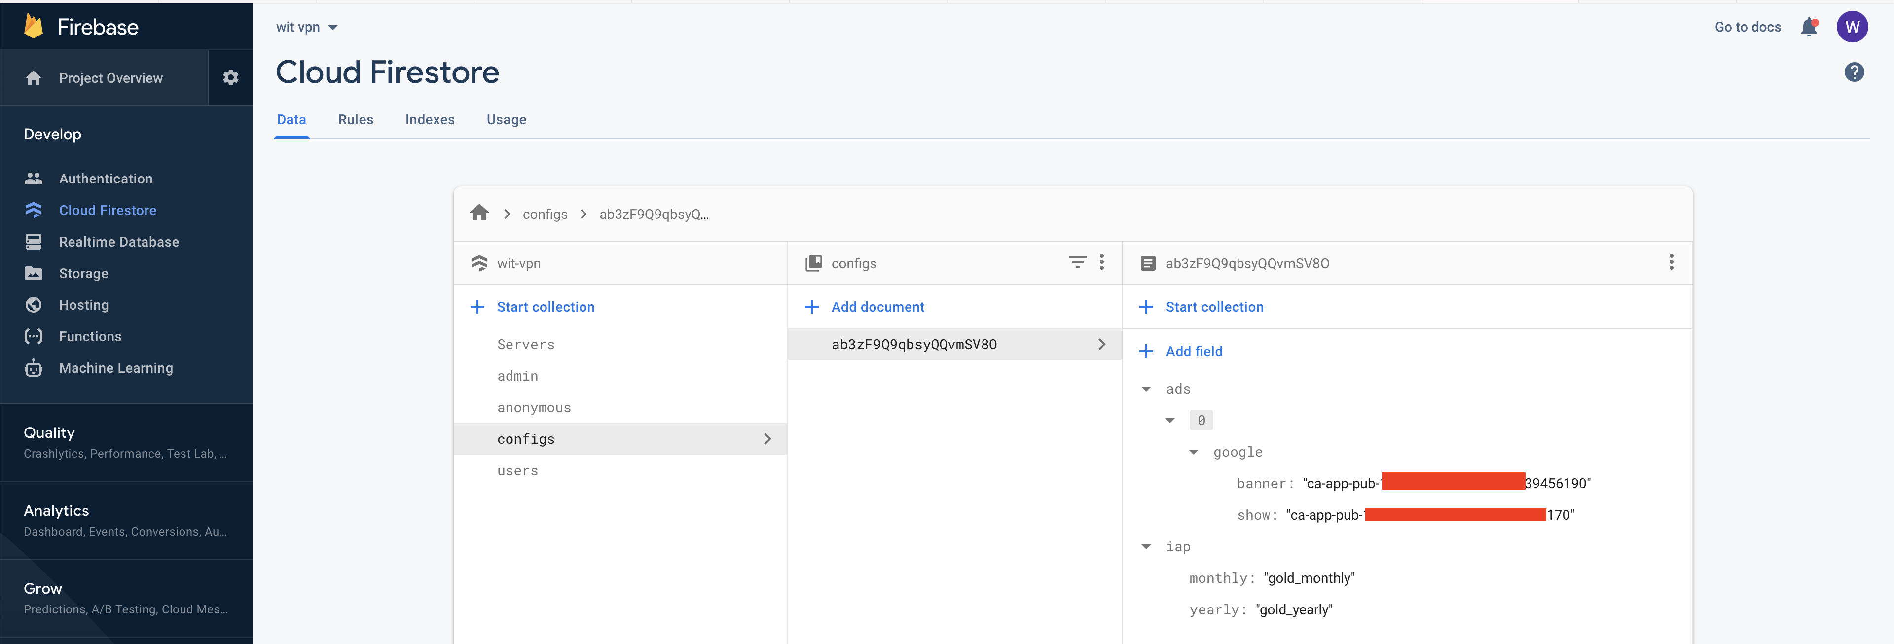Open Machine Learning in sidebar
The width and height of the screenshot is (1894, 644).
tap(116, 368)
